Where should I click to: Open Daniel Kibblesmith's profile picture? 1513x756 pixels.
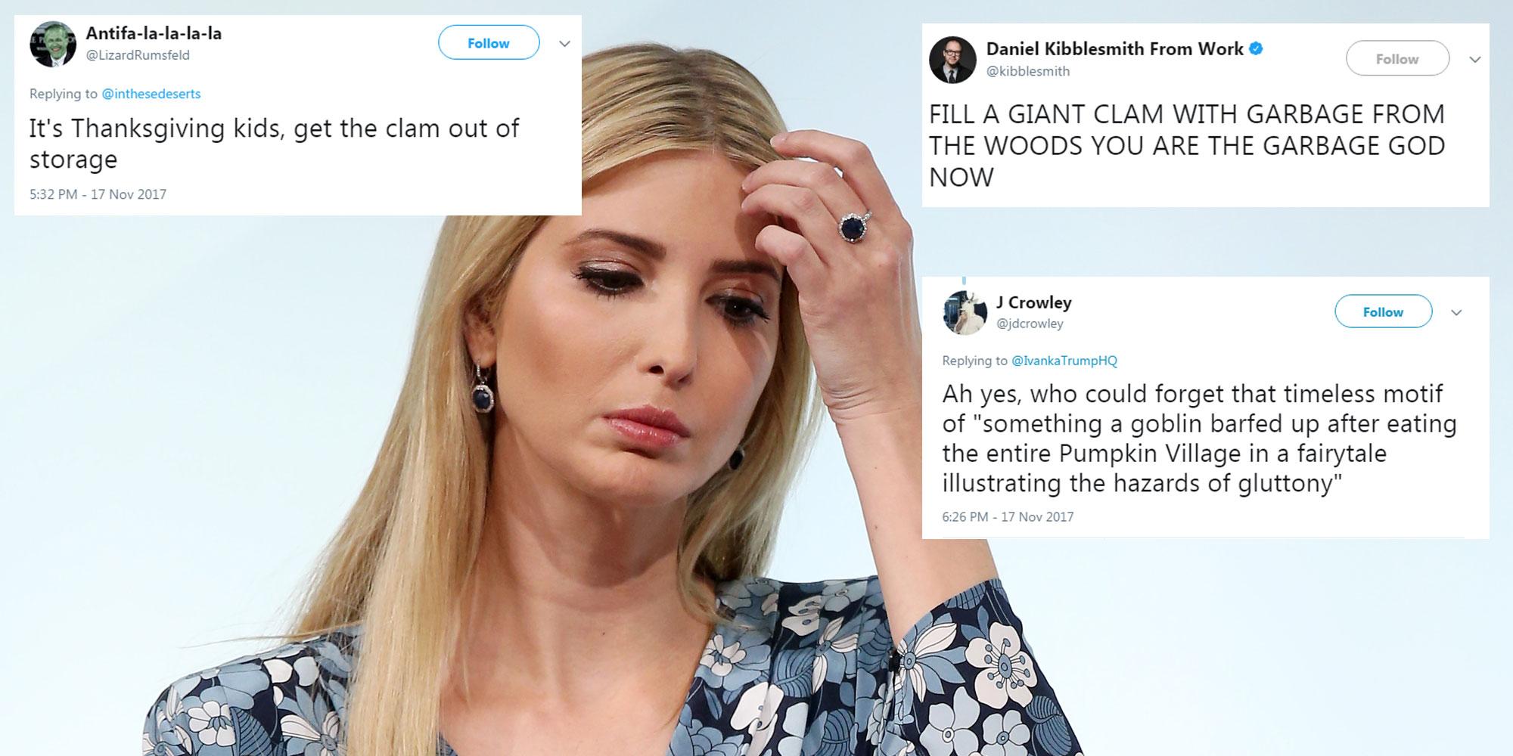952,60
